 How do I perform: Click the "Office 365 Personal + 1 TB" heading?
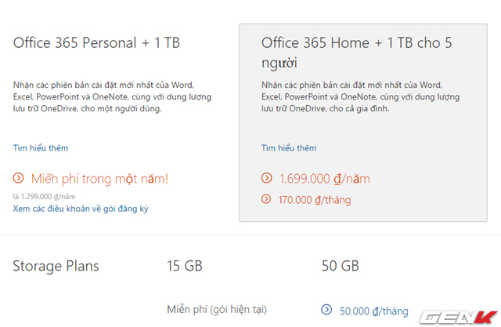96,42
